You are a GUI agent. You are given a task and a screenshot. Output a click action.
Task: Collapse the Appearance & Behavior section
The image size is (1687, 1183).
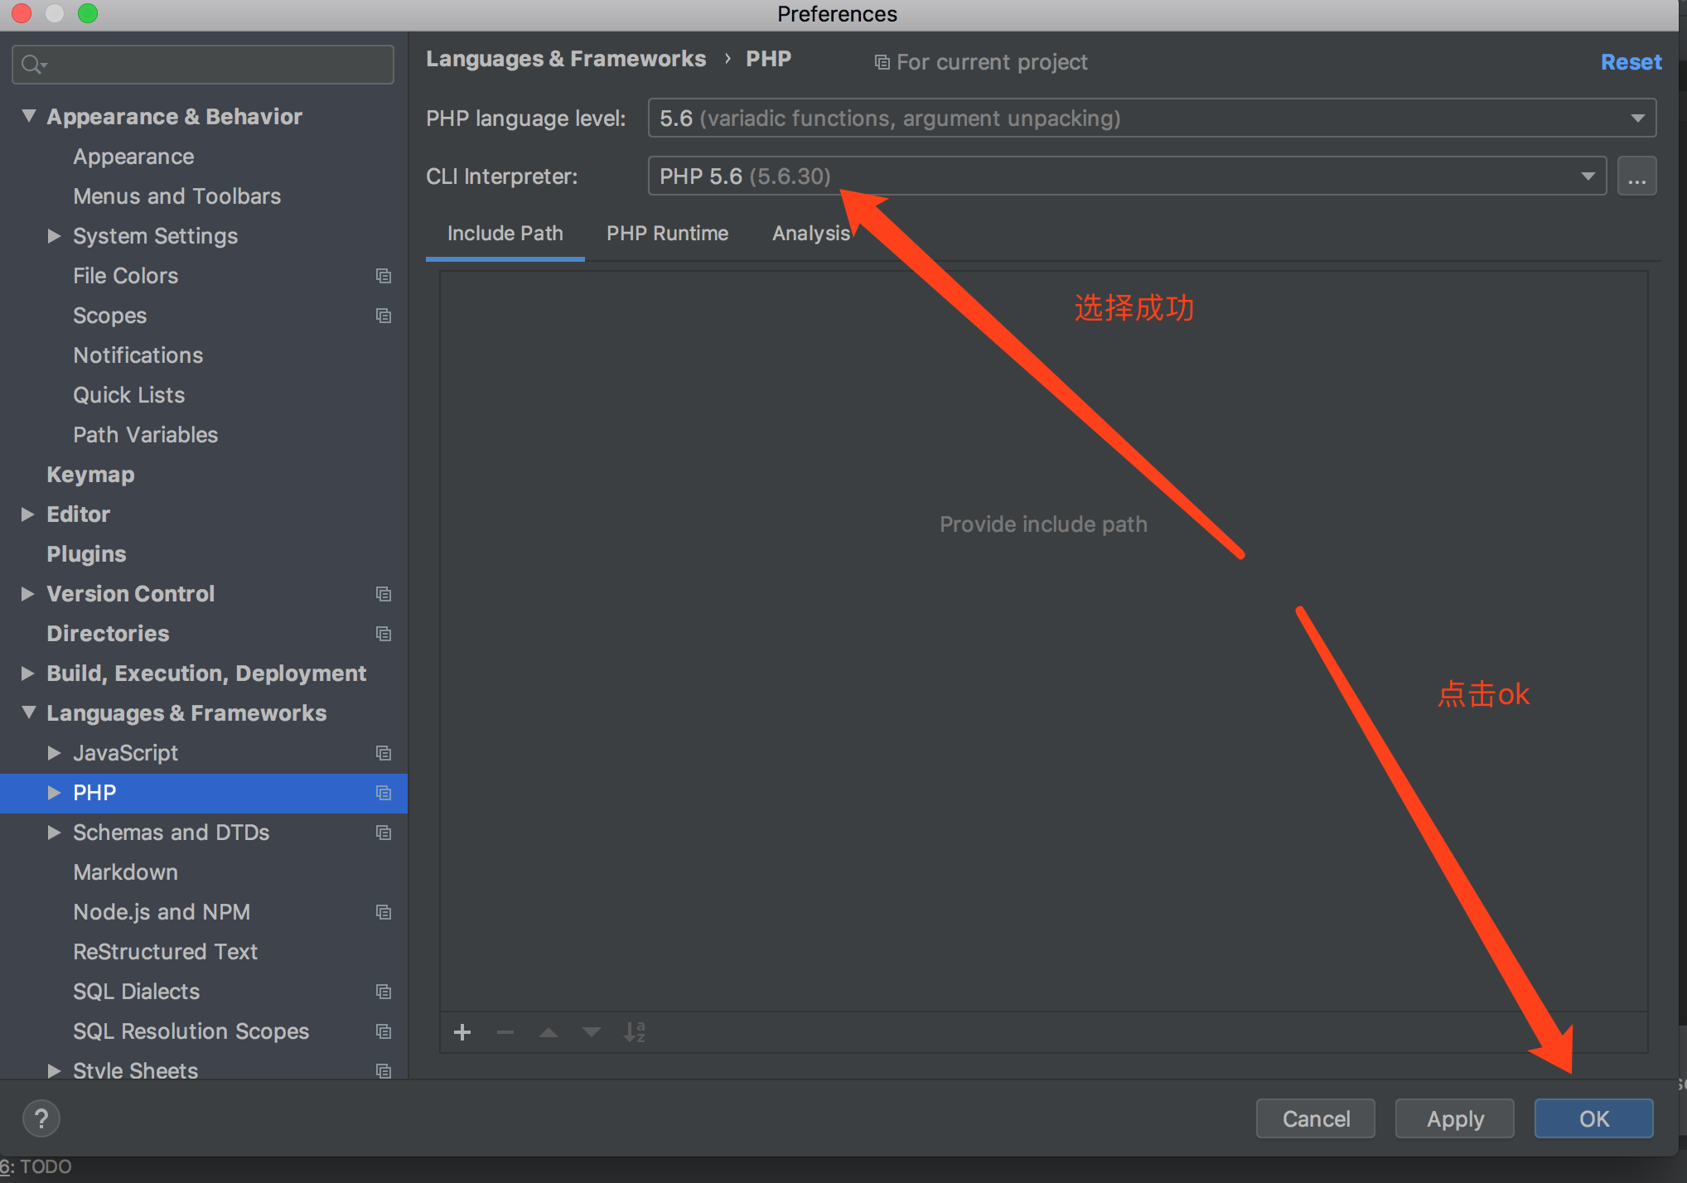[28, 117]
